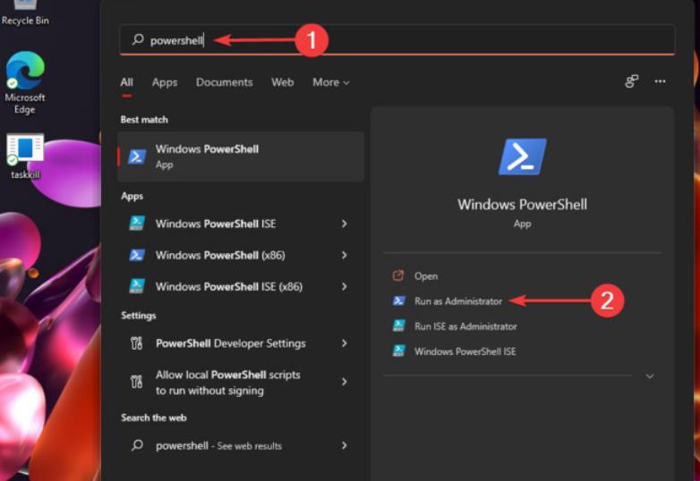
Task: Expand Windows PowerShell ISE submenu arrow
Action: [x=344, y=224]
